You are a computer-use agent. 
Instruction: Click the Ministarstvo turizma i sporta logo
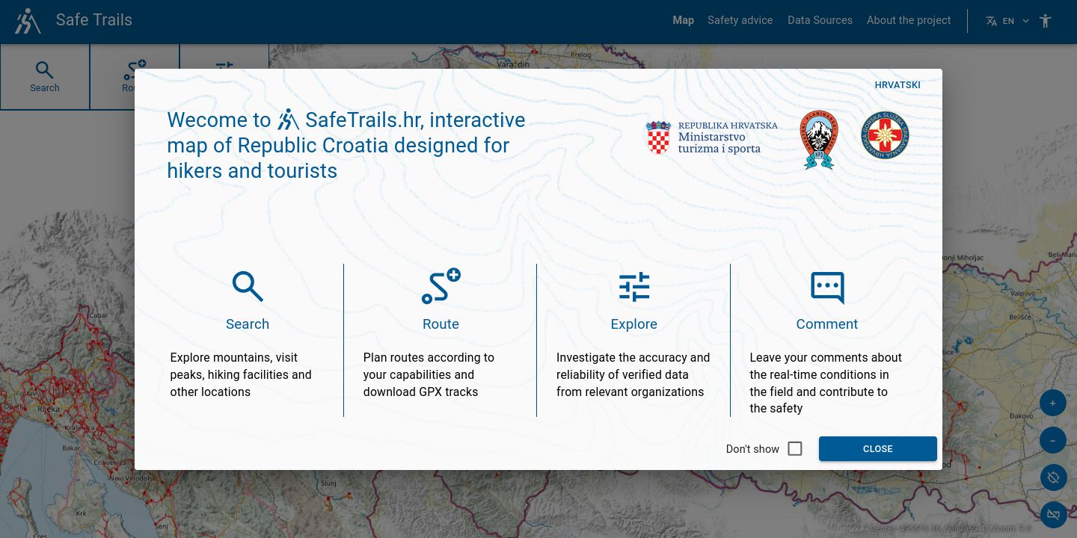(x=711, y=137)
